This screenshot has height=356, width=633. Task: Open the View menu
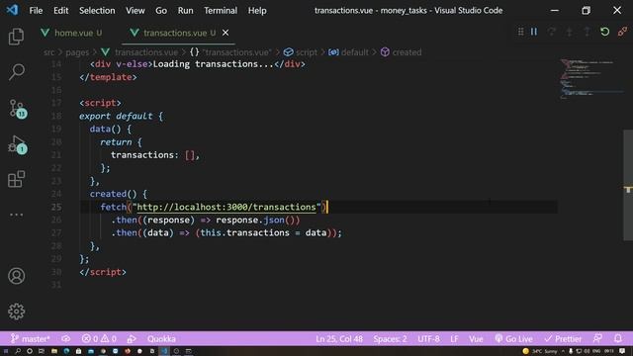coord(135,11)
